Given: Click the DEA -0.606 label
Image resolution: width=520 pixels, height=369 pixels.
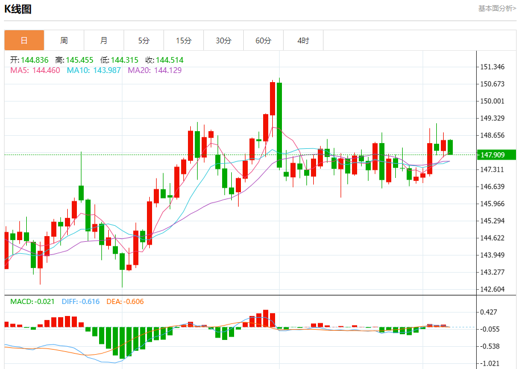Looking at the screenshot, I should click(x=125, y=302).
